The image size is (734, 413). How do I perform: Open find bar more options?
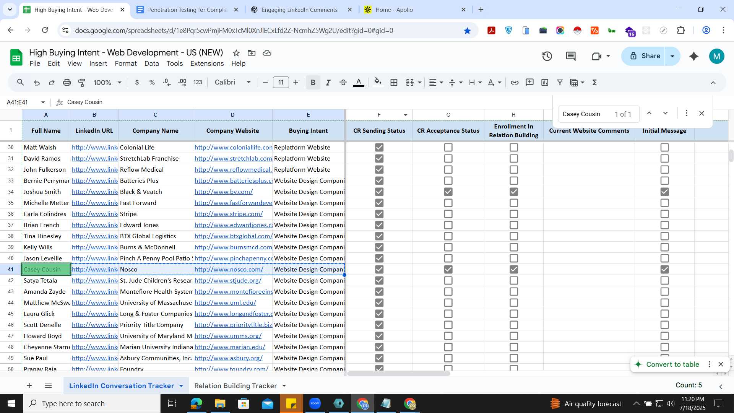(x=686, y=113)
